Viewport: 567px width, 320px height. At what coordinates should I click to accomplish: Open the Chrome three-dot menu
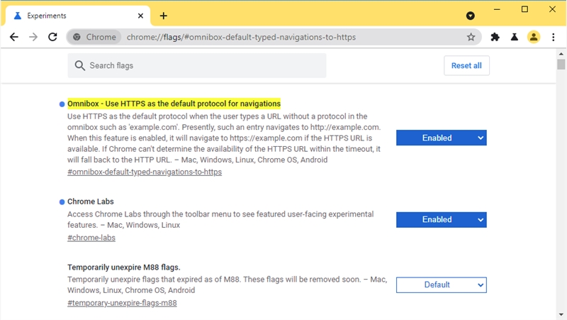[x=554, y=37]
